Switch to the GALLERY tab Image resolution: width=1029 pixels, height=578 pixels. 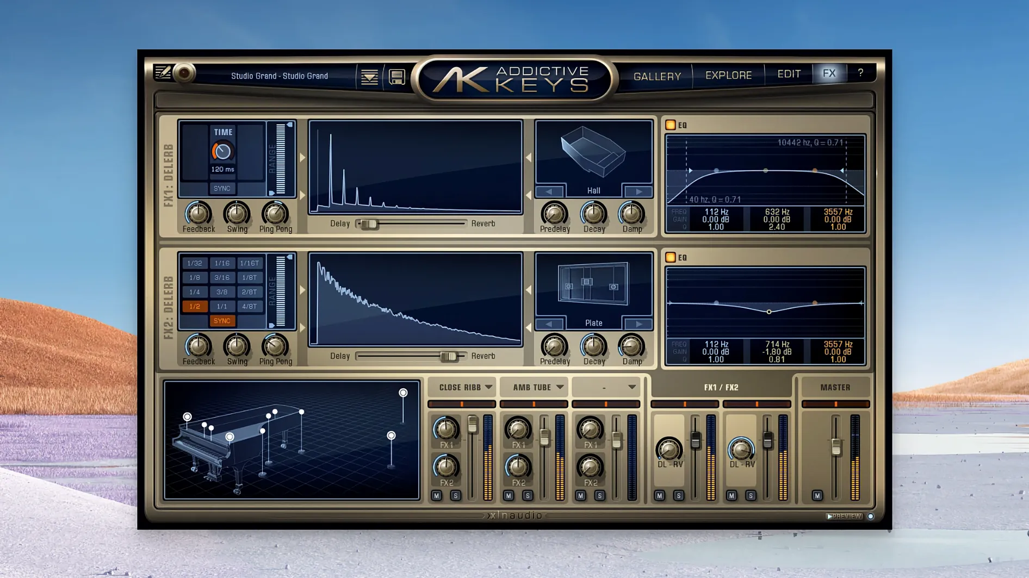(x=657, y=76)
